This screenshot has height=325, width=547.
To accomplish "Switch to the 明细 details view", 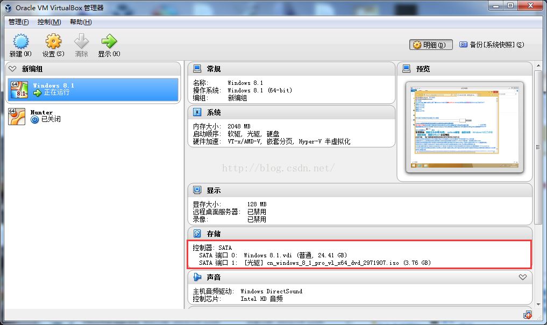I will pyautogui.click(x=431, y=45).
